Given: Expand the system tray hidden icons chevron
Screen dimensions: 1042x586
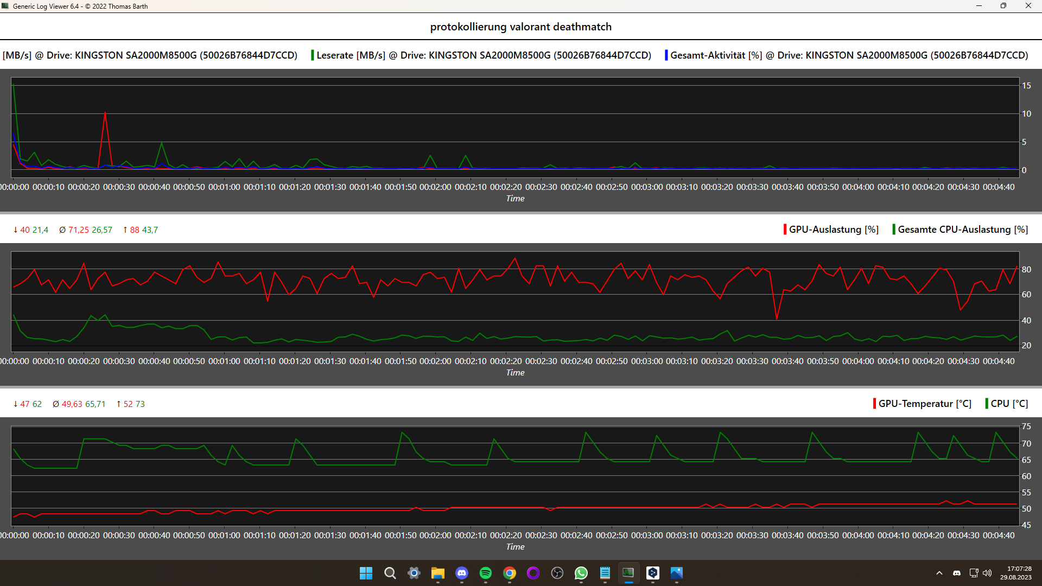Looking at the screenshot, I should [939, 573].
